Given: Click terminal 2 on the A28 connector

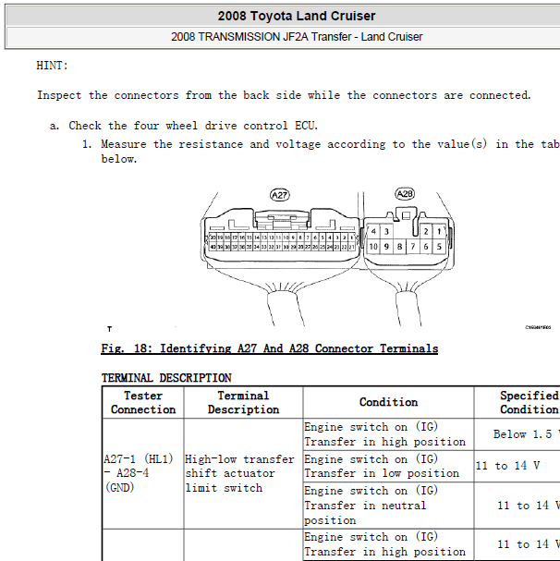Looking at the screenshot, I should [426, 231].
